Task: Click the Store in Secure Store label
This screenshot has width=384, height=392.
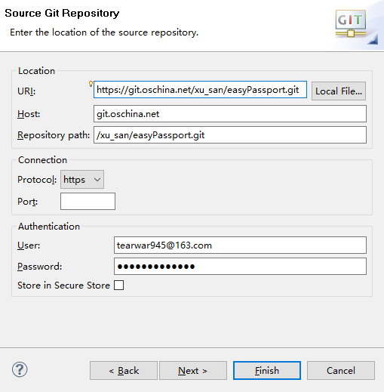Action: pos(63,286)
